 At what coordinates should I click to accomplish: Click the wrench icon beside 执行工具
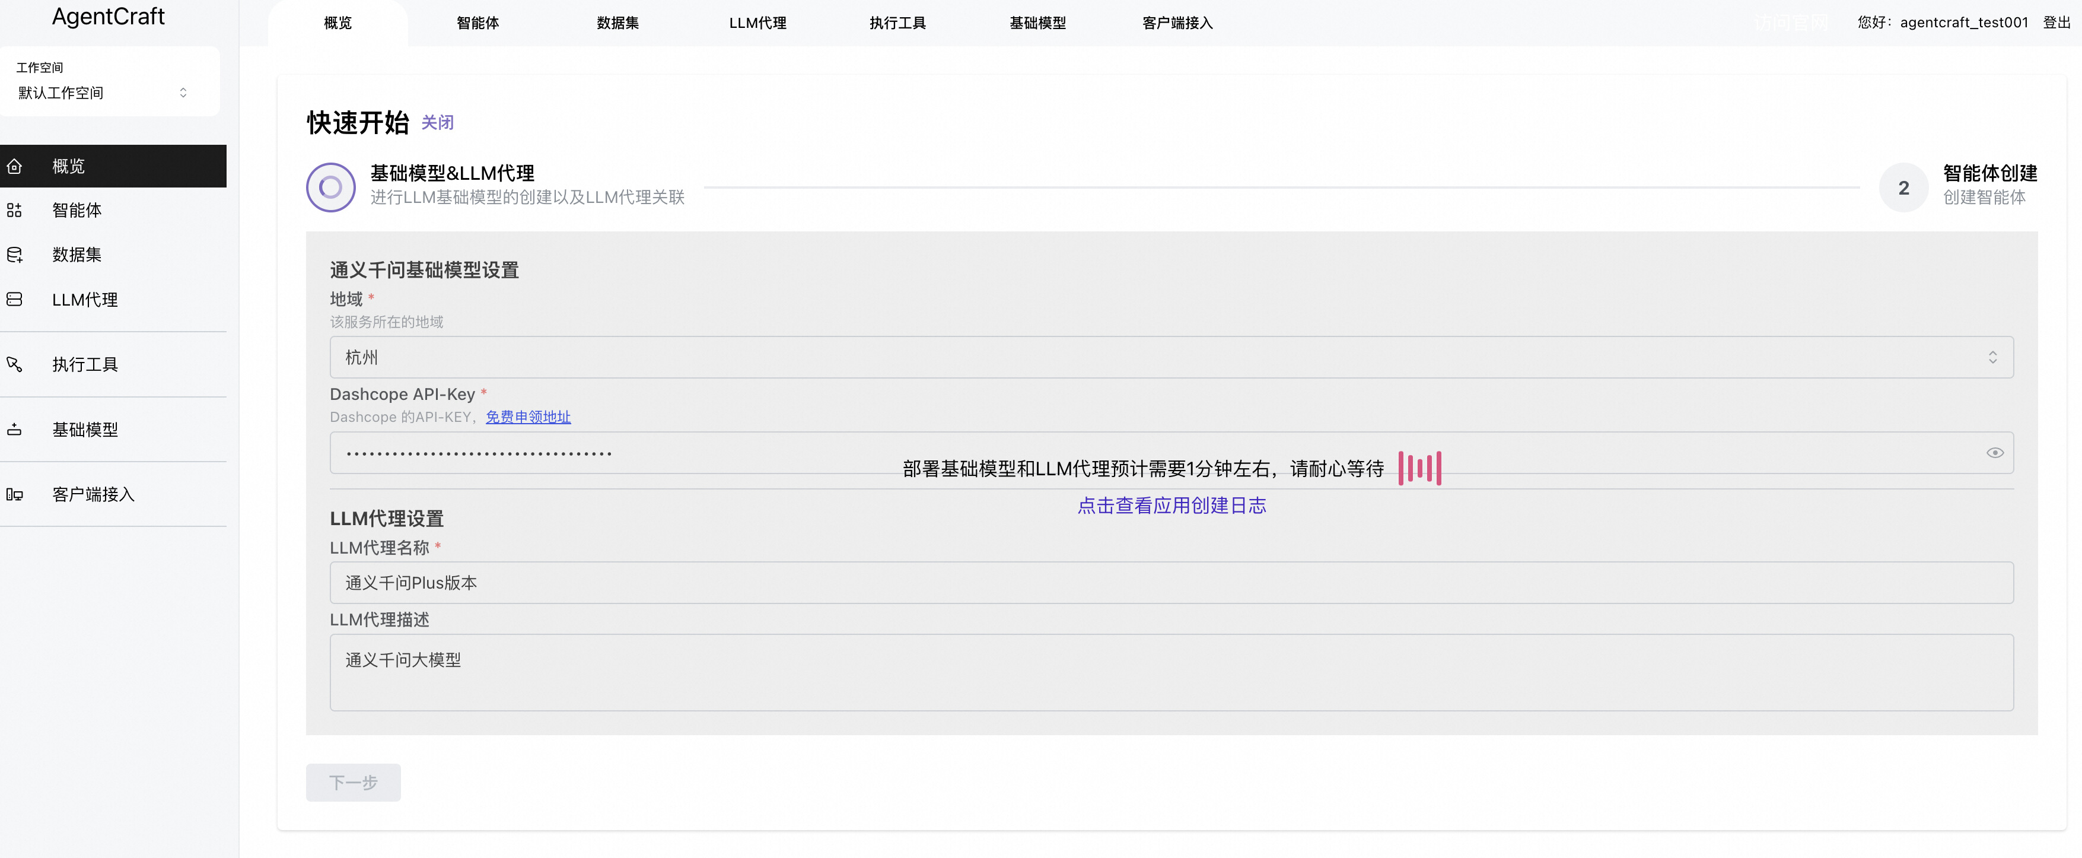click(15, 365)
